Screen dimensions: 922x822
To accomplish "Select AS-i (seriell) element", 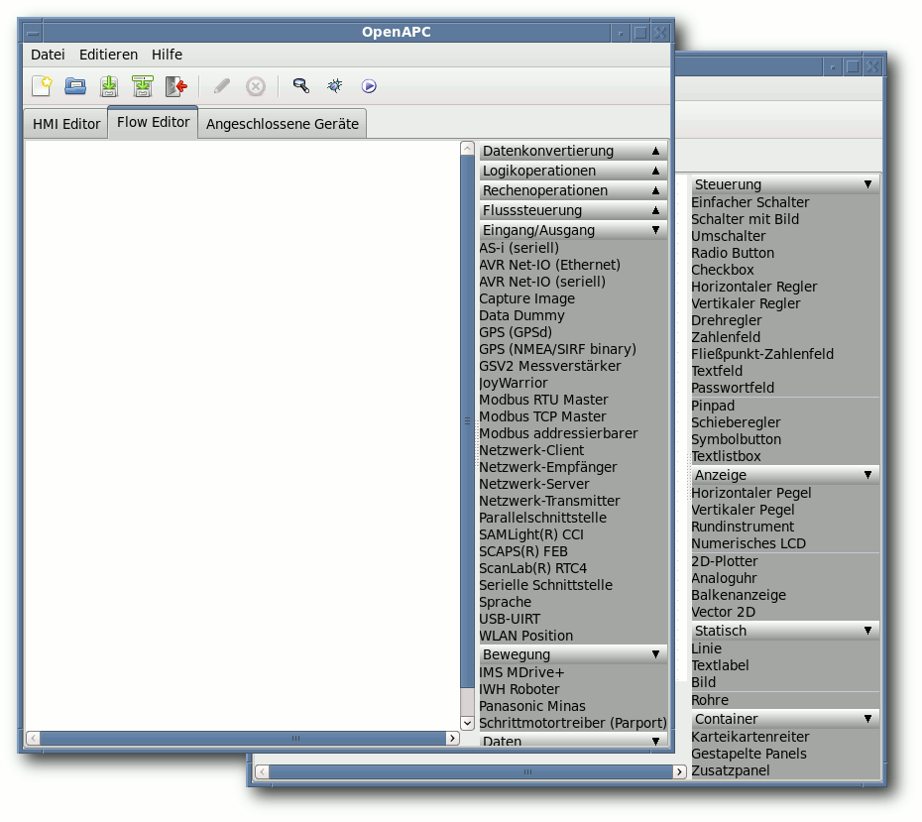I will pos(519,248).
